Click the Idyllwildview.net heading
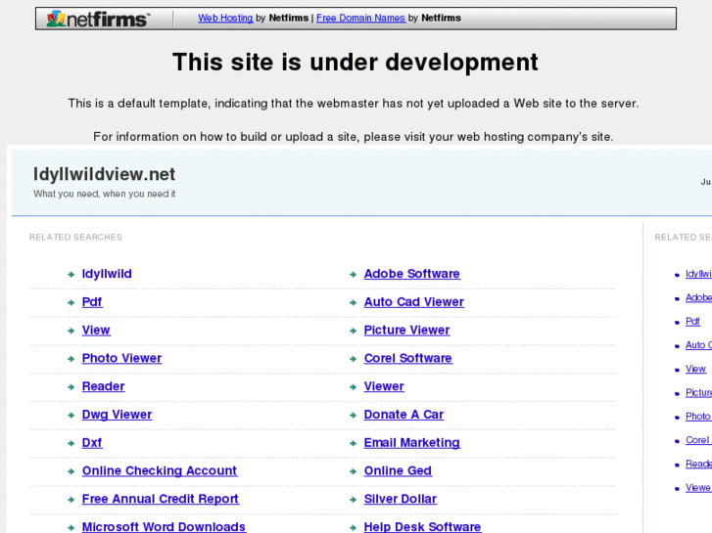The image size is (712, 533). (104, 174)
